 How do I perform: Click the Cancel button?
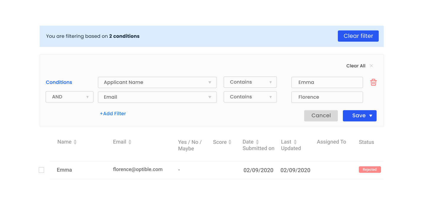tap(321, 116)
